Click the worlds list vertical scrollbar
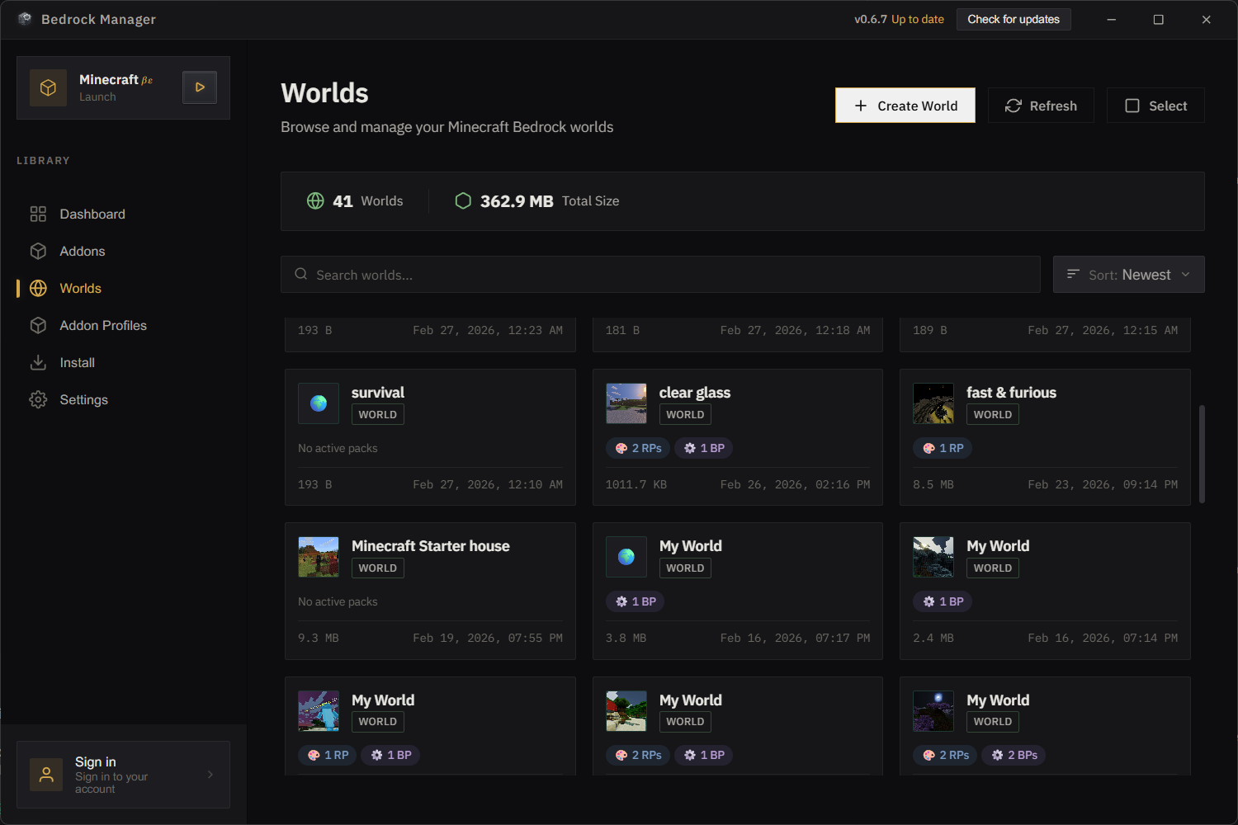1238x825 pixels. [x=1202, y=454]
